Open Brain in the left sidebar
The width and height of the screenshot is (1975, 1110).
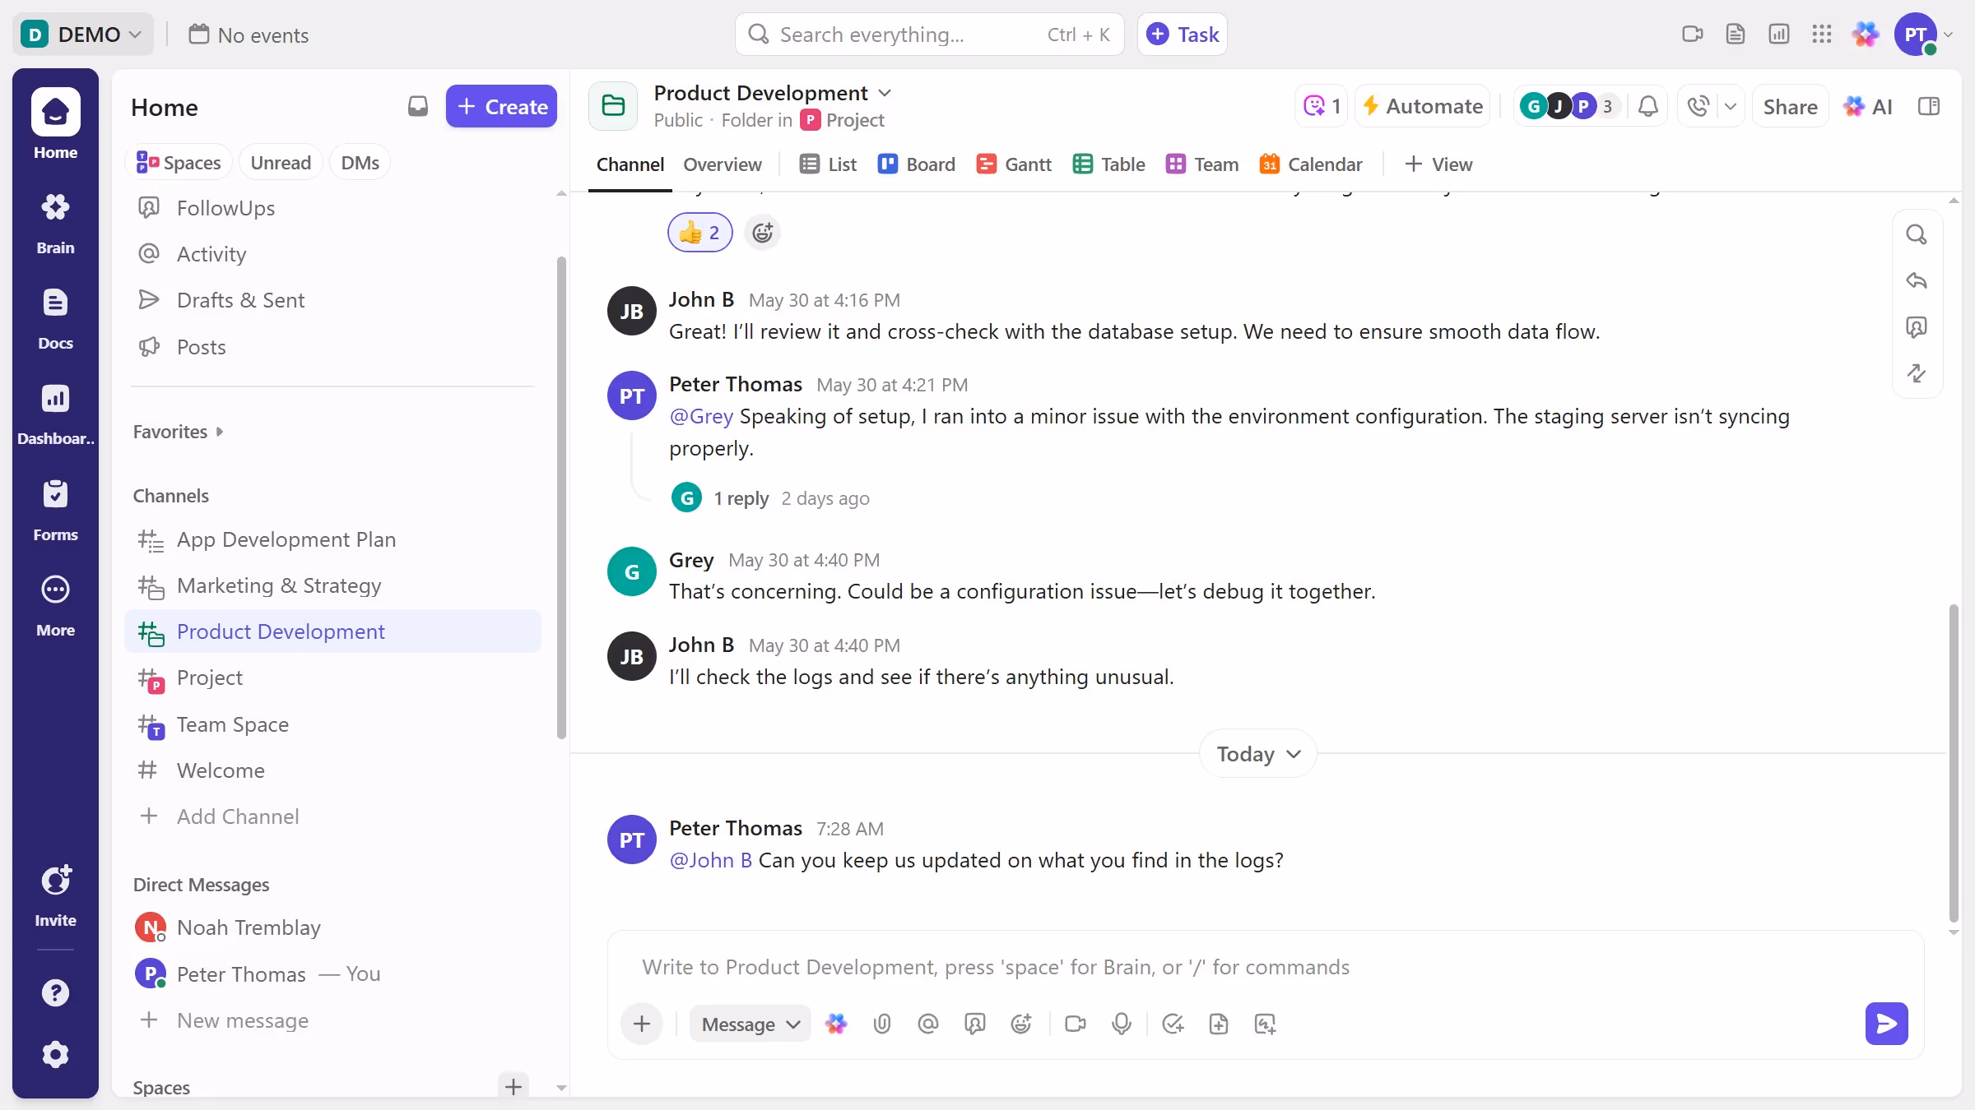click(x=55, y=222)
